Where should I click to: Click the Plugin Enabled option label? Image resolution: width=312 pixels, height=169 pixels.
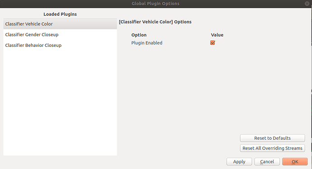tap(147, 43)
